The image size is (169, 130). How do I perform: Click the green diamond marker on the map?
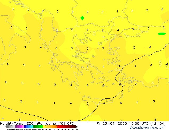click(82, 18)
